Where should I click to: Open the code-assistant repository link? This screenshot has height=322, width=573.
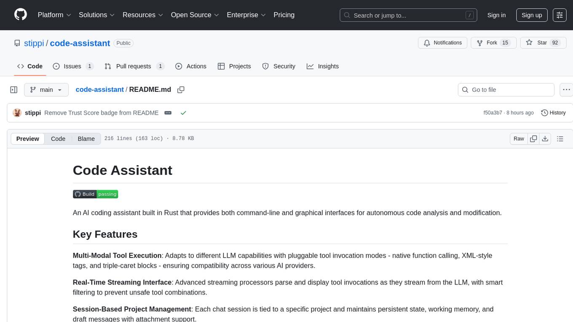point(80,43)
